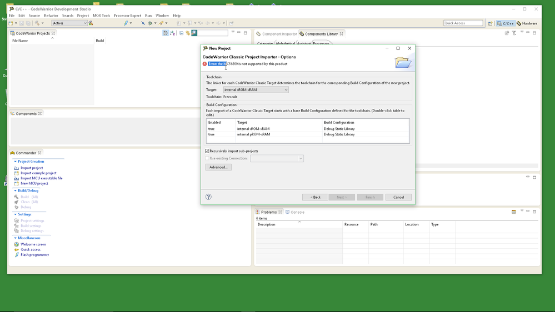Switch to the Hardware perspective
555x312 pixels.
coord(527,23)
